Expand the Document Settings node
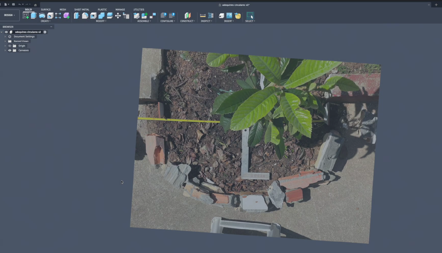 (x=5, y=37)
